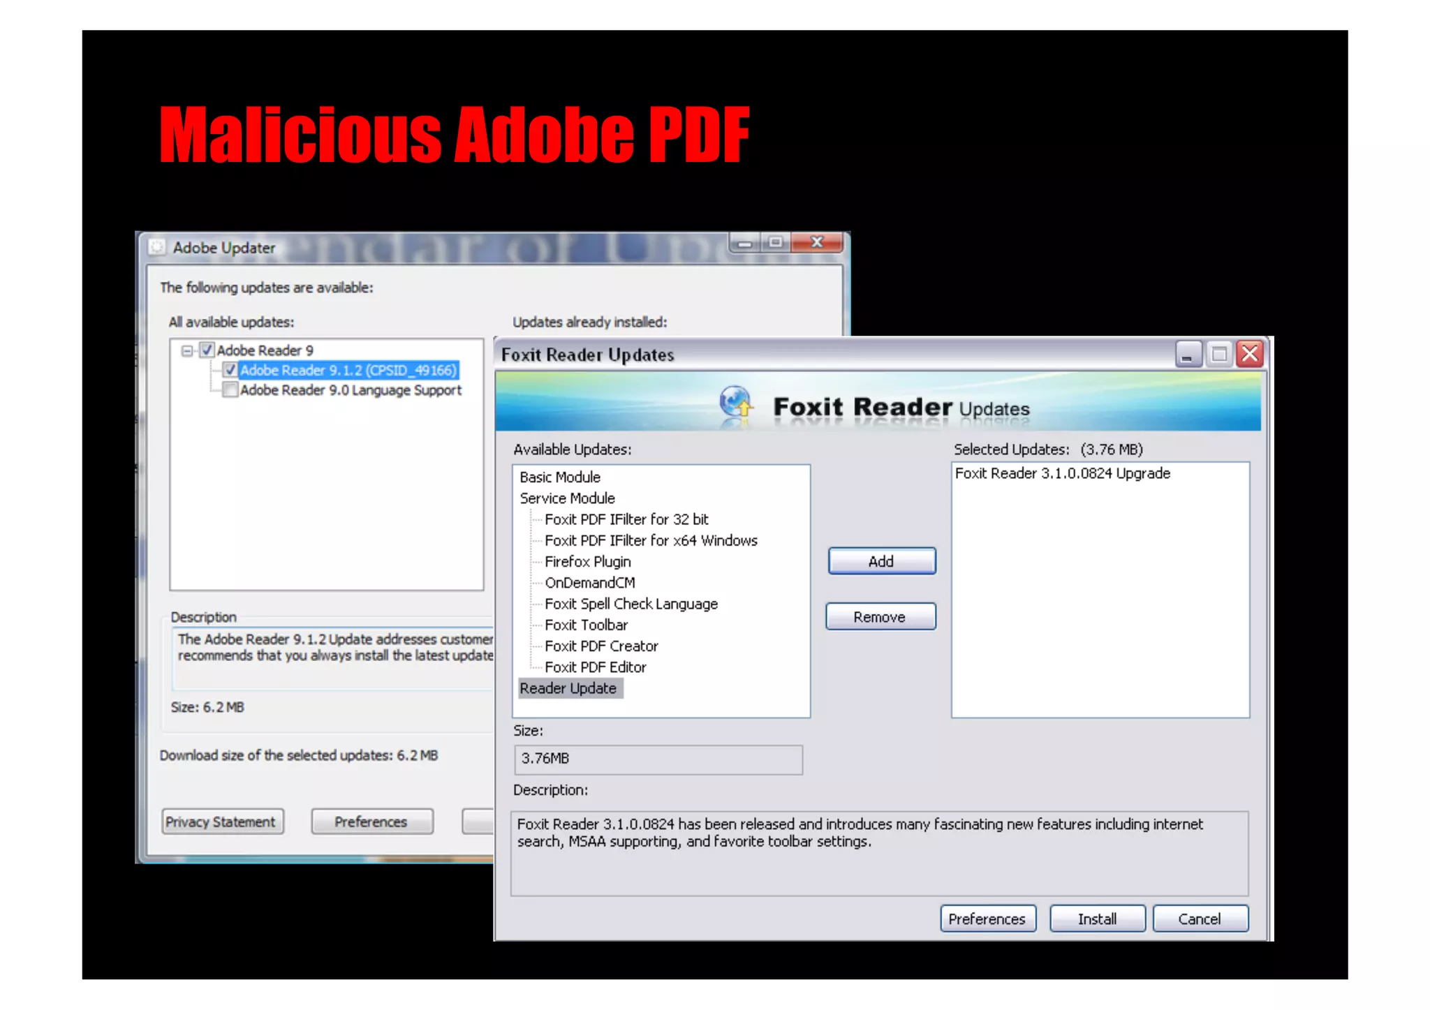
Task: Minimize the Foxit Reader Updates window
Action: pyautogui.click(x=1188, y=355)
